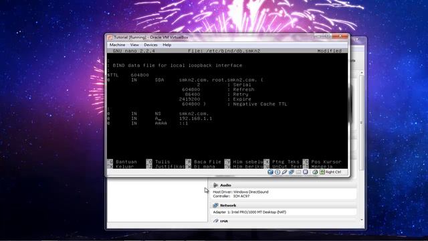Screen dimensions: 428x241
Task: Click the Audio section icon in Manager window
Action: pos(215,185)
